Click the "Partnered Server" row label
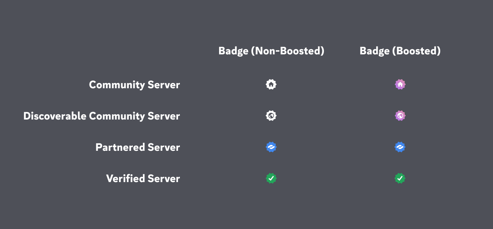493x229 pixels. [x=138, y=147]
